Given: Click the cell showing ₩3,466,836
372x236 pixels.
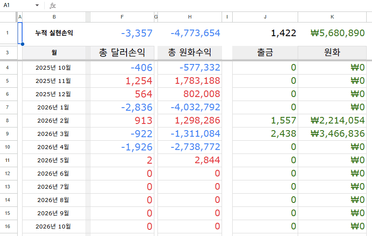Looking at the screenshot, I should pos(332,134).
